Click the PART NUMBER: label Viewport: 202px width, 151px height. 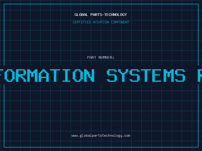tap(101, 57)
